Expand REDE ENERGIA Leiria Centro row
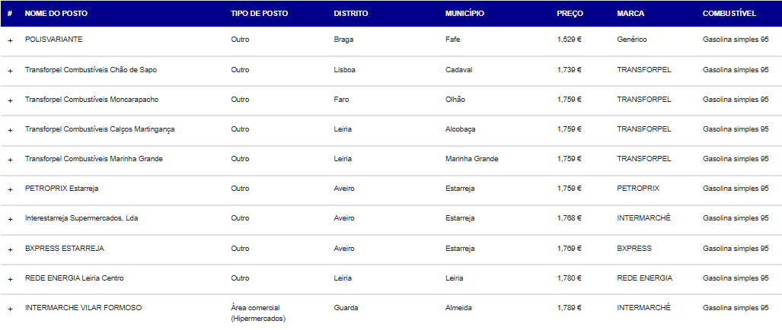The width and height of the screenshot is (782, 330). 11,279
